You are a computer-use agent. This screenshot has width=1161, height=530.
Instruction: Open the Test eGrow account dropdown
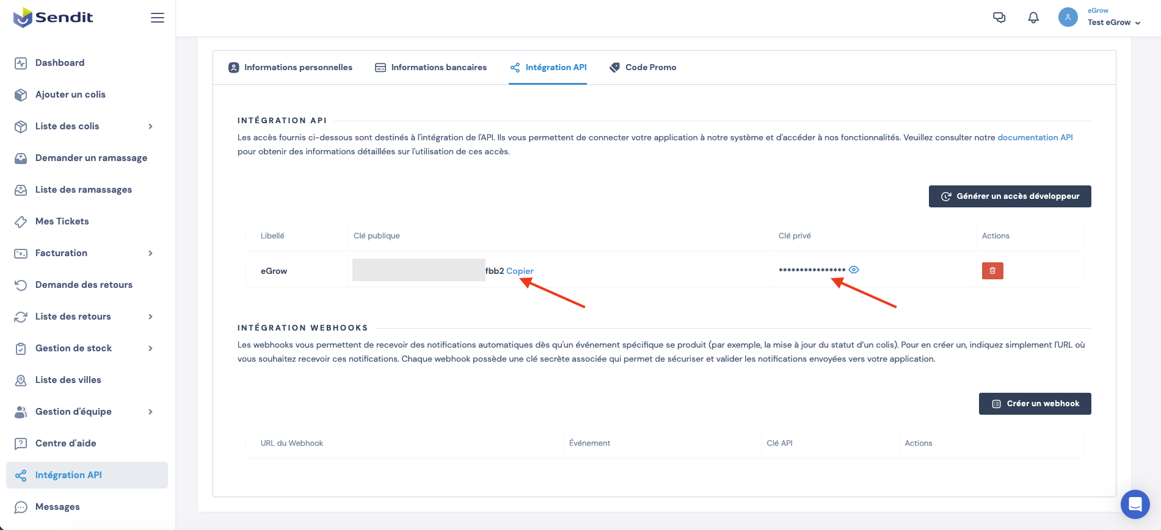point(1114,23)
